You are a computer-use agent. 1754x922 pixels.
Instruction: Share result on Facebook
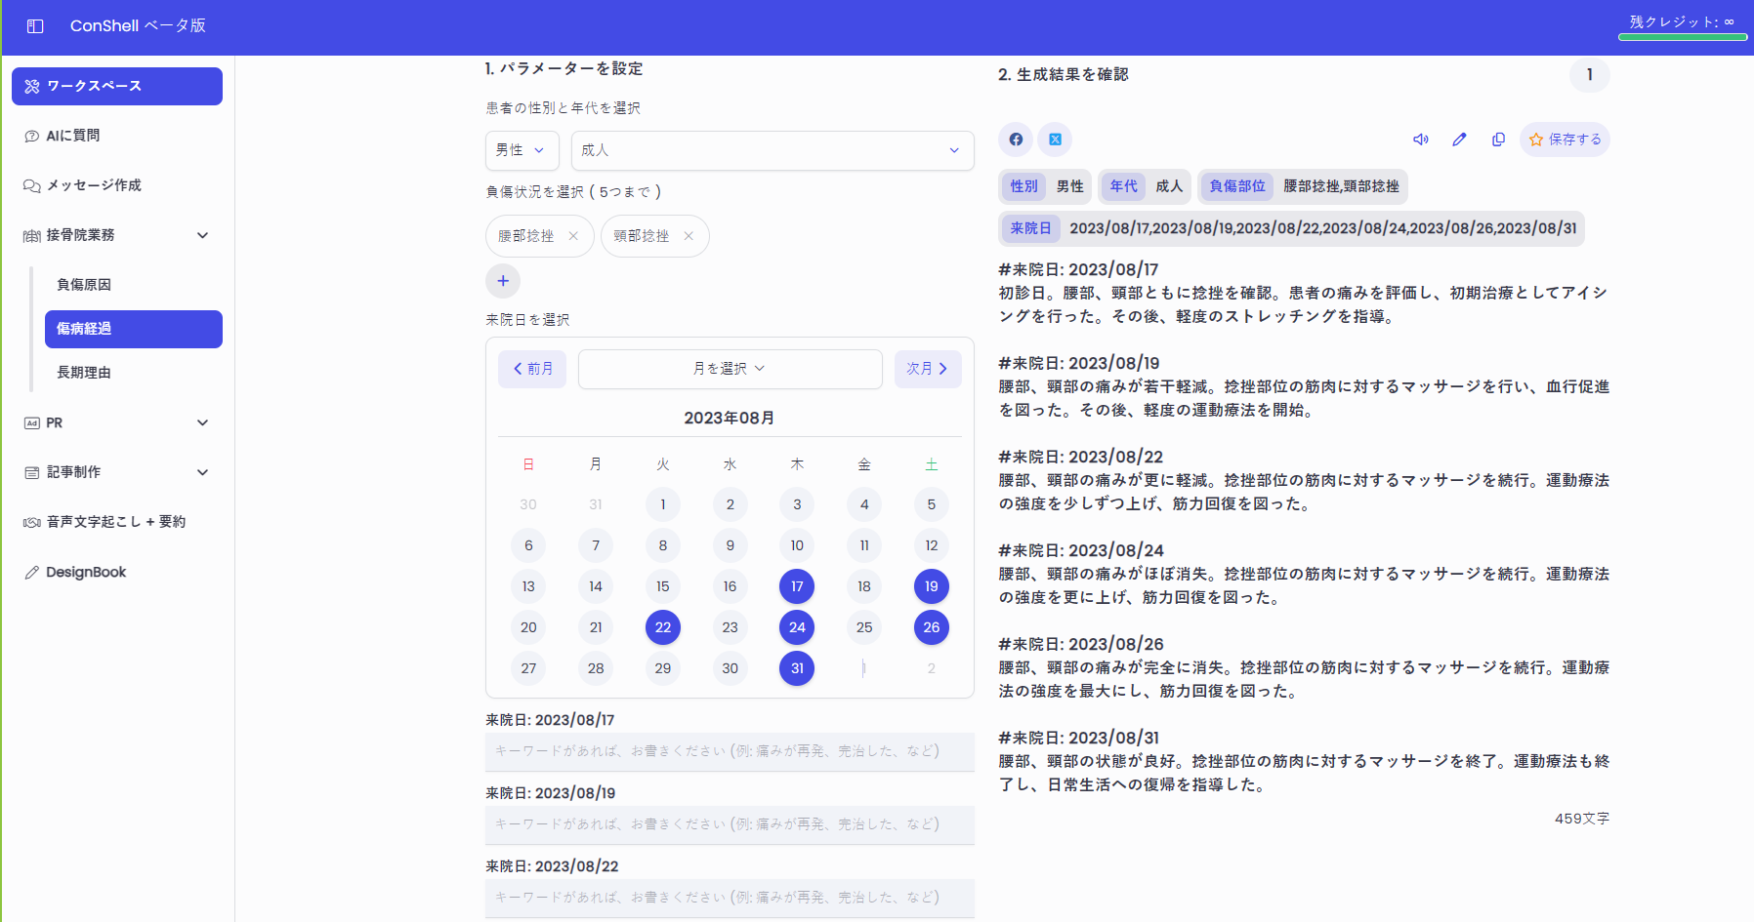point(1016,140)
